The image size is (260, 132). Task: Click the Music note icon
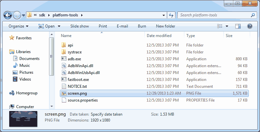pyautogui.click(x=15, y=65)
